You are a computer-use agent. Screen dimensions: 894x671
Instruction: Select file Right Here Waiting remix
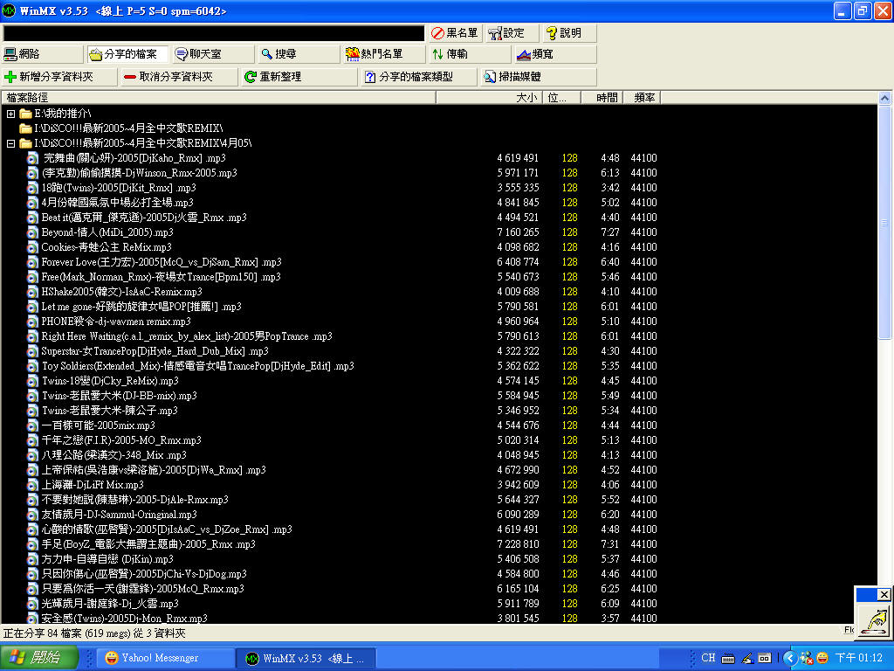click(187, 336)
